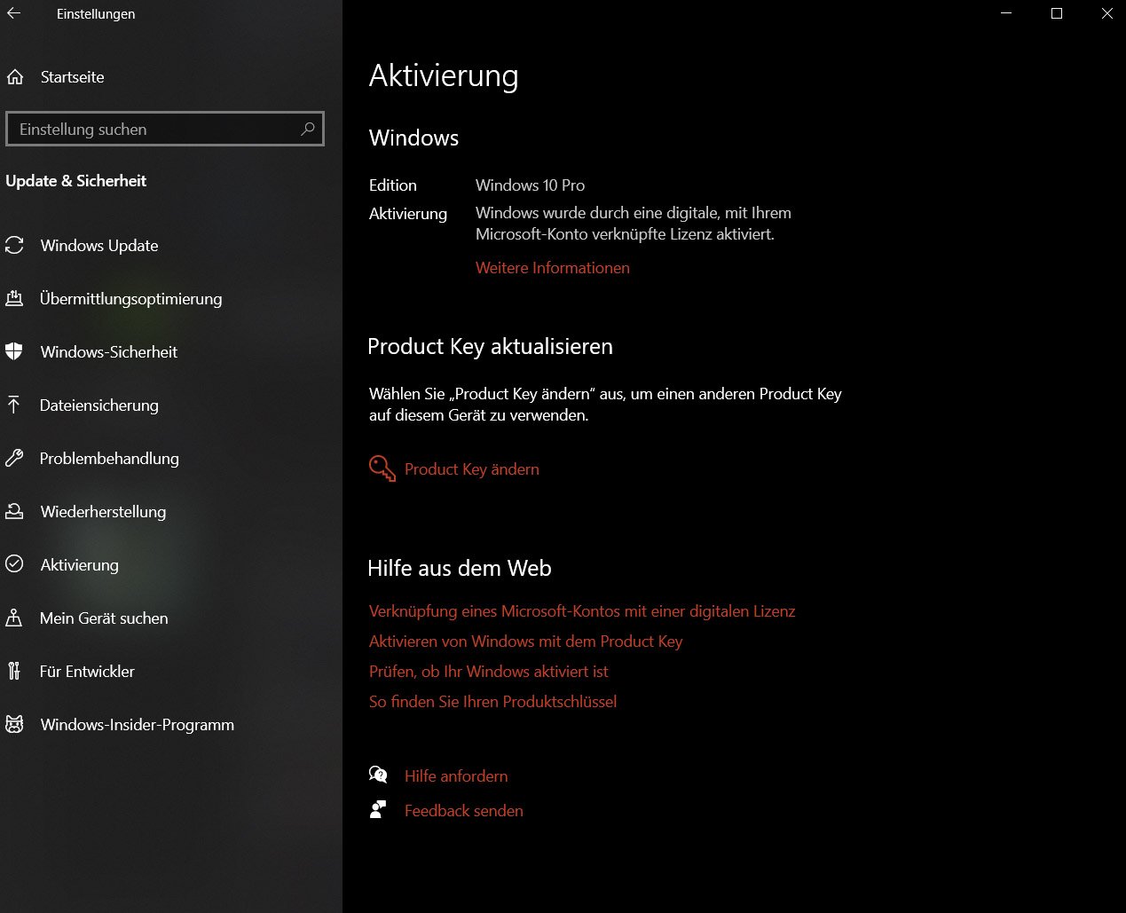Click the Windows Update sync icon
The image size is (1126, 913).
[x=14, y=246]
